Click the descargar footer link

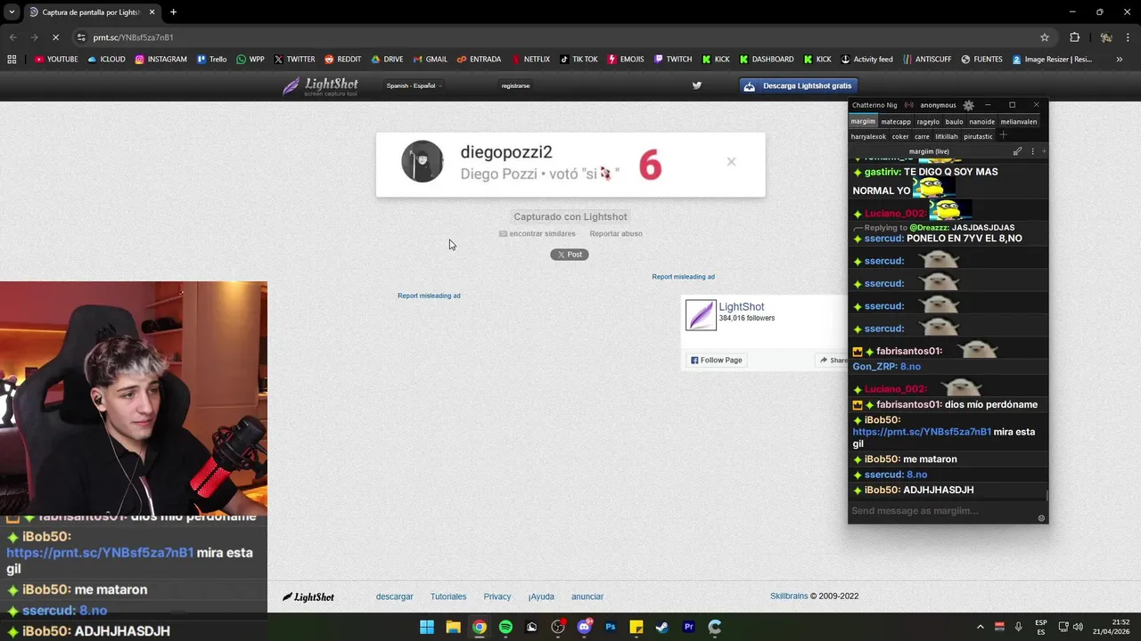[395, 596]
